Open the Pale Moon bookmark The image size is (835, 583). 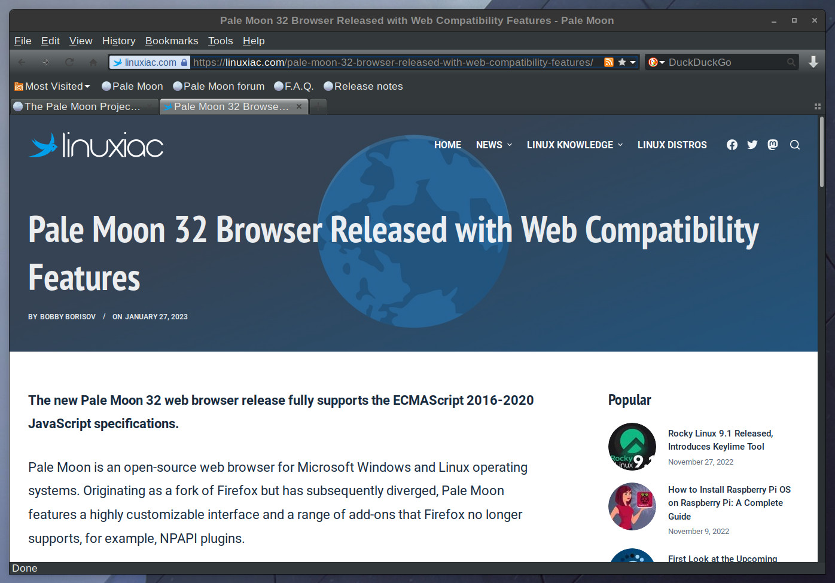(132, 86)
